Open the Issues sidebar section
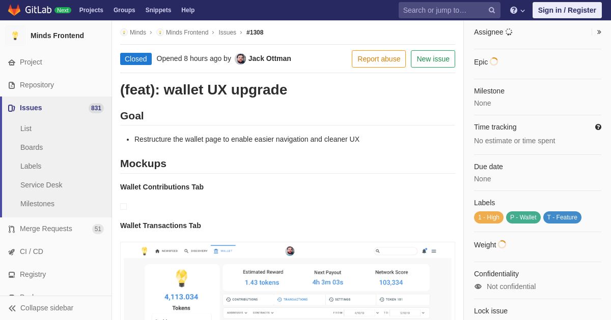This screenshot has width=611, height=320. [x=56, y=108]
